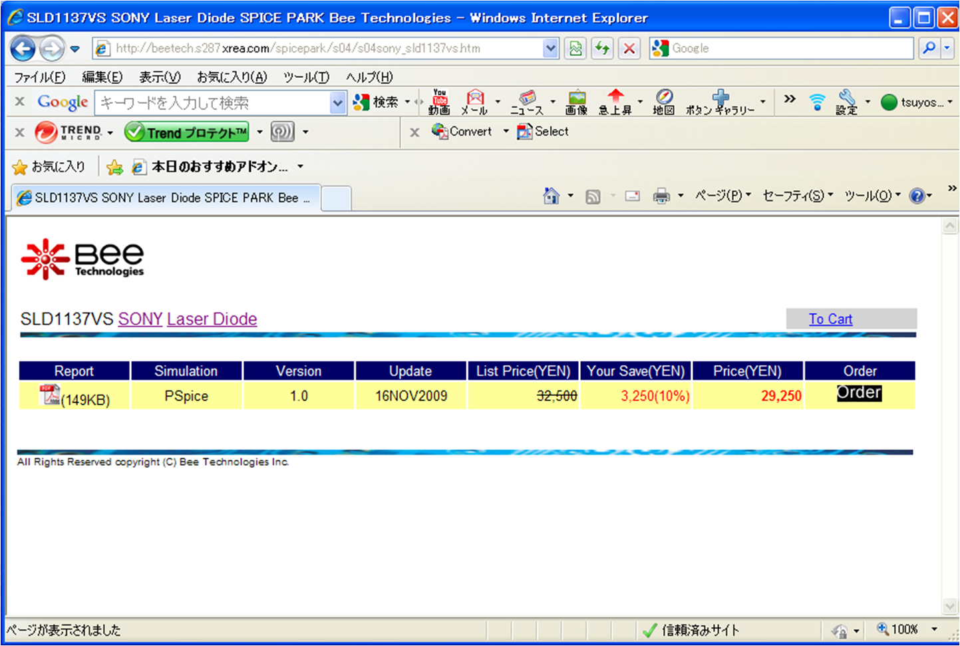Click the browser Back button
The width and height of the screenshot is (960, 646).
point(23,49)
